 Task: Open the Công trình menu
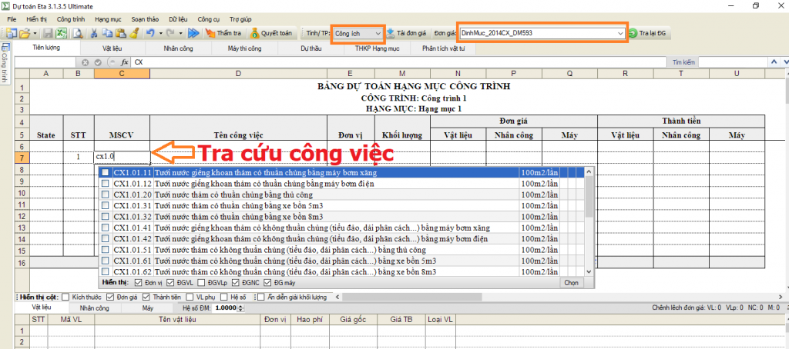click(71, 19)
